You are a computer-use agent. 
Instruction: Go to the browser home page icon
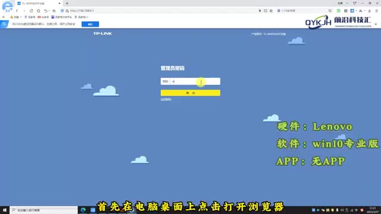coord(38,11)
